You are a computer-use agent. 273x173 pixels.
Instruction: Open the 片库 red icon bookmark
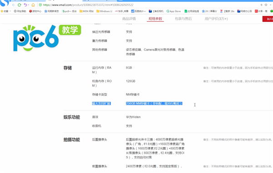[x=261, y=11]
